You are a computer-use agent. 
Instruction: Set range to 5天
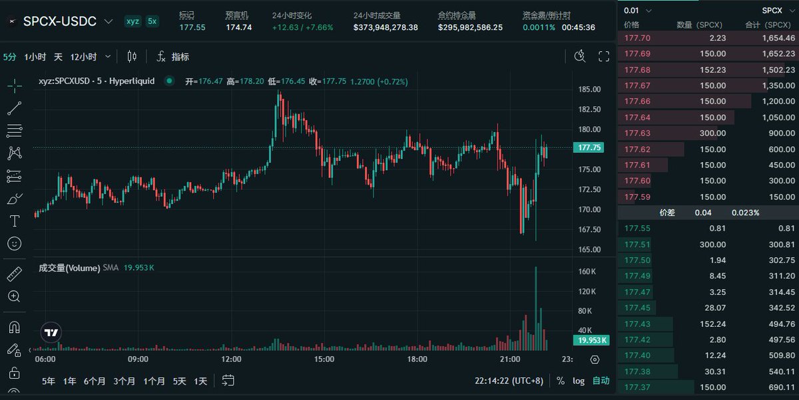180,381
